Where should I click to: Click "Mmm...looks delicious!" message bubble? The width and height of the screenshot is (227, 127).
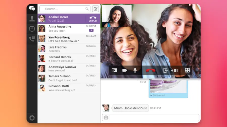(x=130, y=108)
